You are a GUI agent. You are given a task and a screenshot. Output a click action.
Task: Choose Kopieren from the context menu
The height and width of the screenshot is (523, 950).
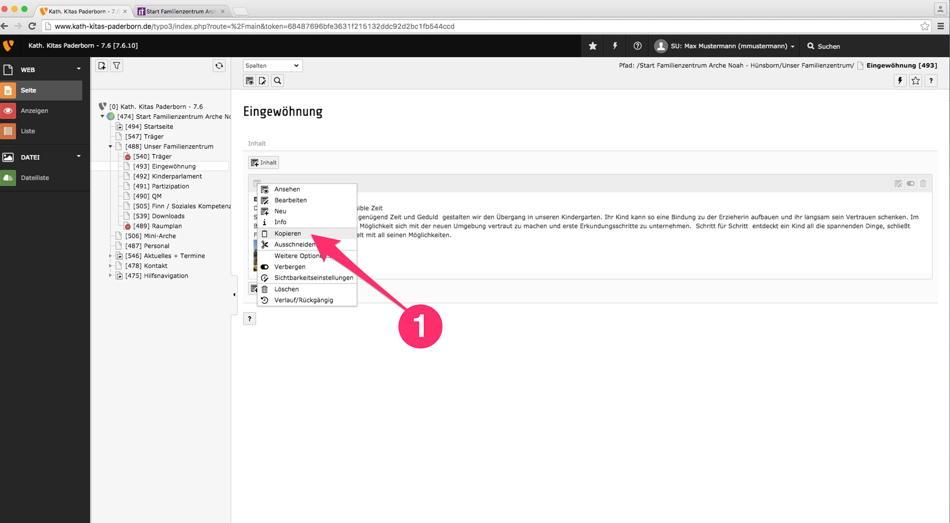pyautogui.click(x=288, y=233)
